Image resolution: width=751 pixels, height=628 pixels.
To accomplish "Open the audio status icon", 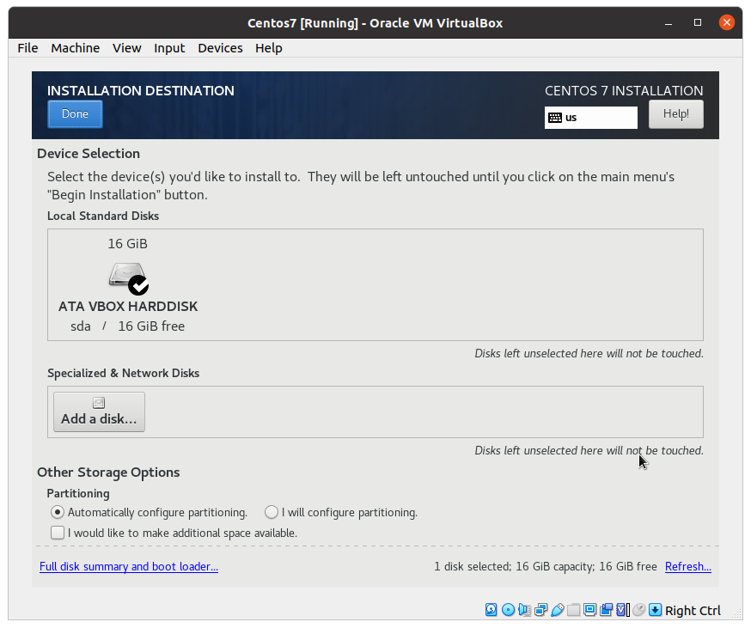I will point(524,609).
